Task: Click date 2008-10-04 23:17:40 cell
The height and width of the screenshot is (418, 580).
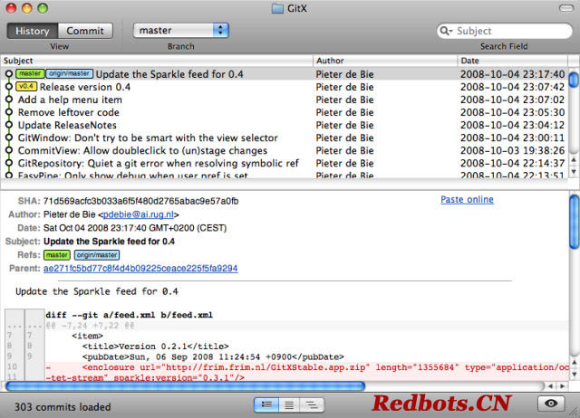Action: click(x=512, y=74)
